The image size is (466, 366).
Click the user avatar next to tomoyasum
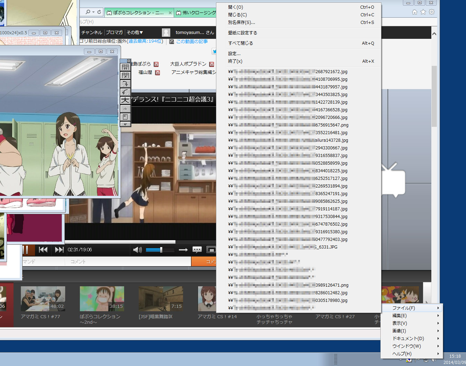tap(166, 33)
